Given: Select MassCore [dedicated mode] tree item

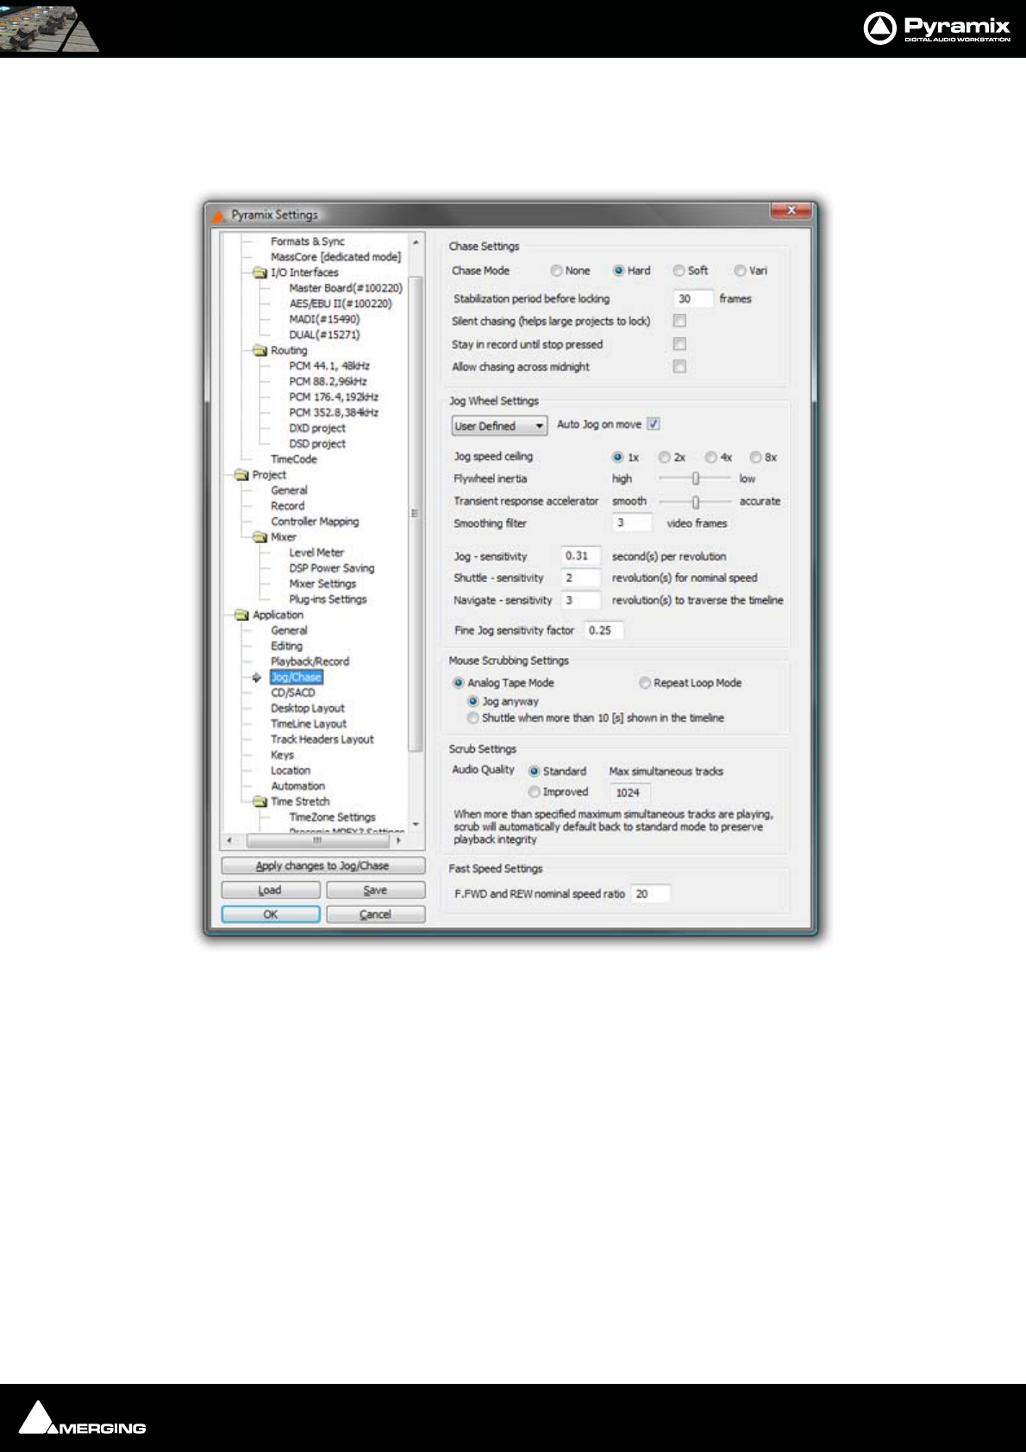Looking at the screenshot, I should point(335,257).
